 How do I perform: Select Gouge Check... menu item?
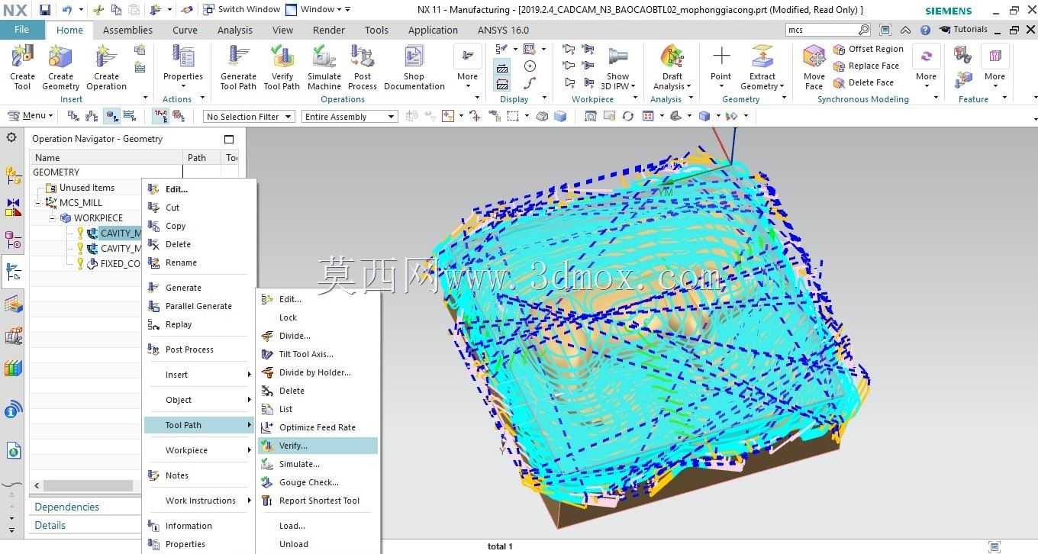(x=318, y=482)
